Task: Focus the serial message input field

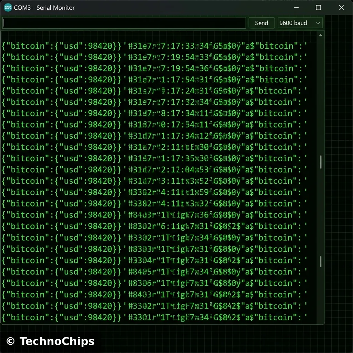Action: coord(124,23)
